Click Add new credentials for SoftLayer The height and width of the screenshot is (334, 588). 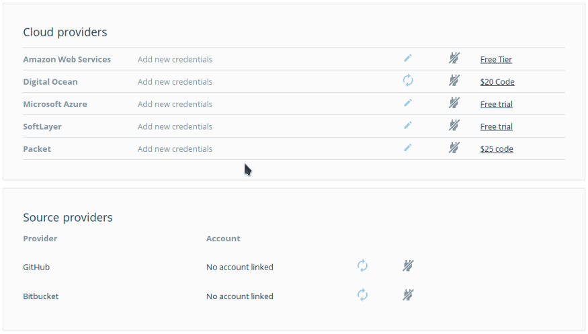click(175, 126)
